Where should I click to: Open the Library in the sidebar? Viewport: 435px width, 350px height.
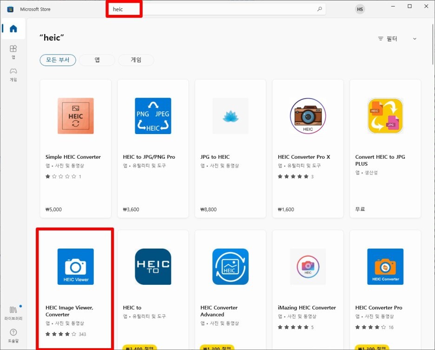[x=13, y=313]
